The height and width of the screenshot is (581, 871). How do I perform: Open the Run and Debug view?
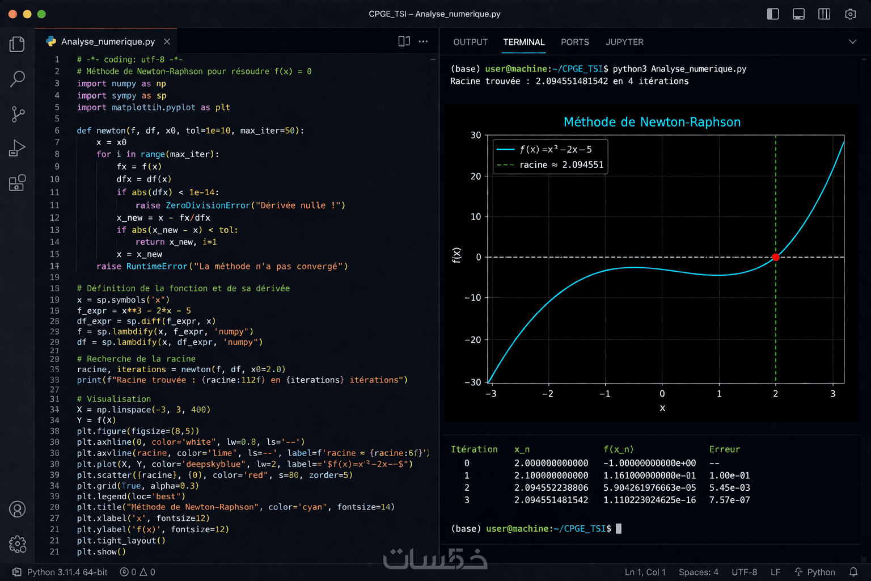click(17, 148)
